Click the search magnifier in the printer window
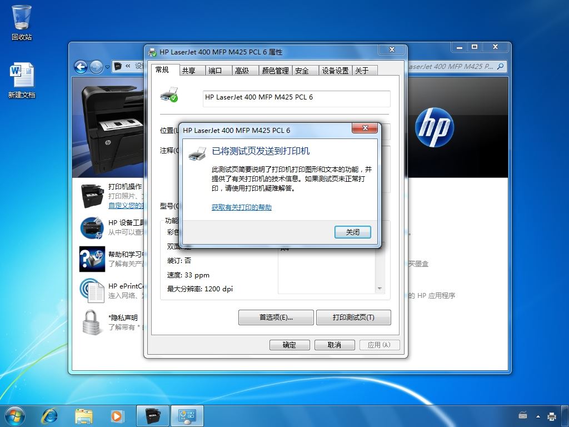 501,67
